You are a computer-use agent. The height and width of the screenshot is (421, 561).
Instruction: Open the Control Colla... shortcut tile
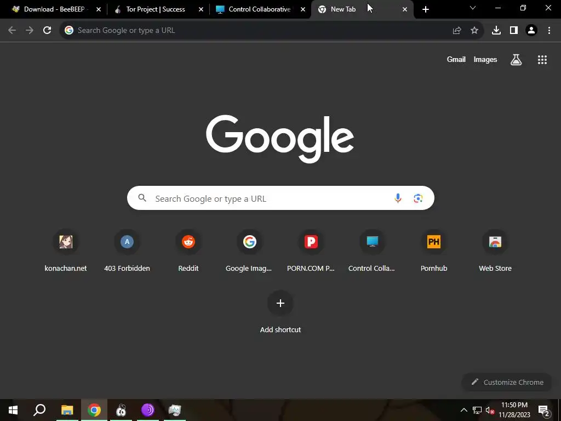point(372,251)
